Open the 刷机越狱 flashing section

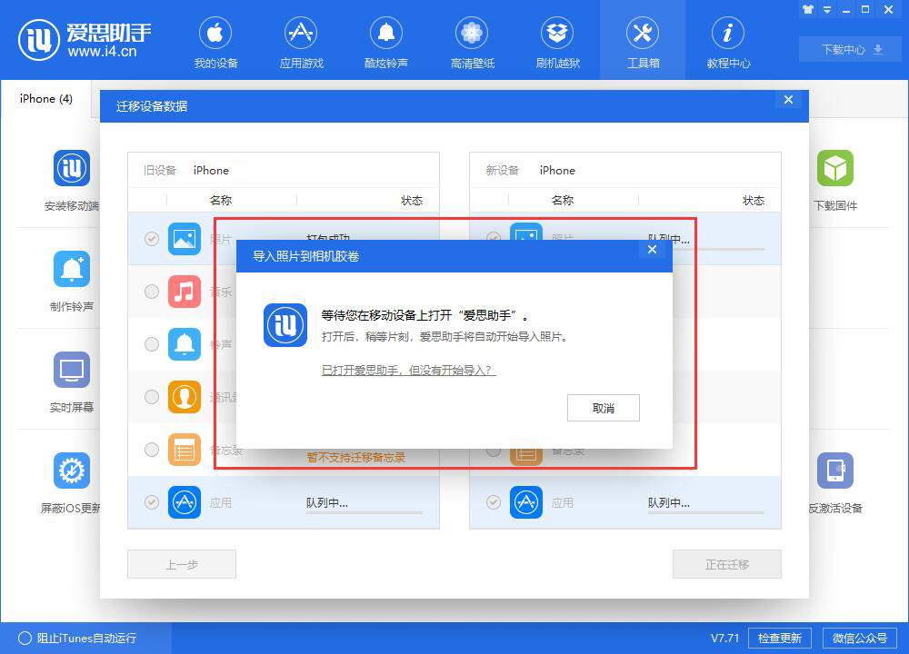557,41
